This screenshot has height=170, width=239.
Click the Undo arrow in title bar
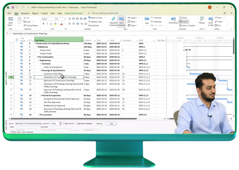(x=17, y=7)
